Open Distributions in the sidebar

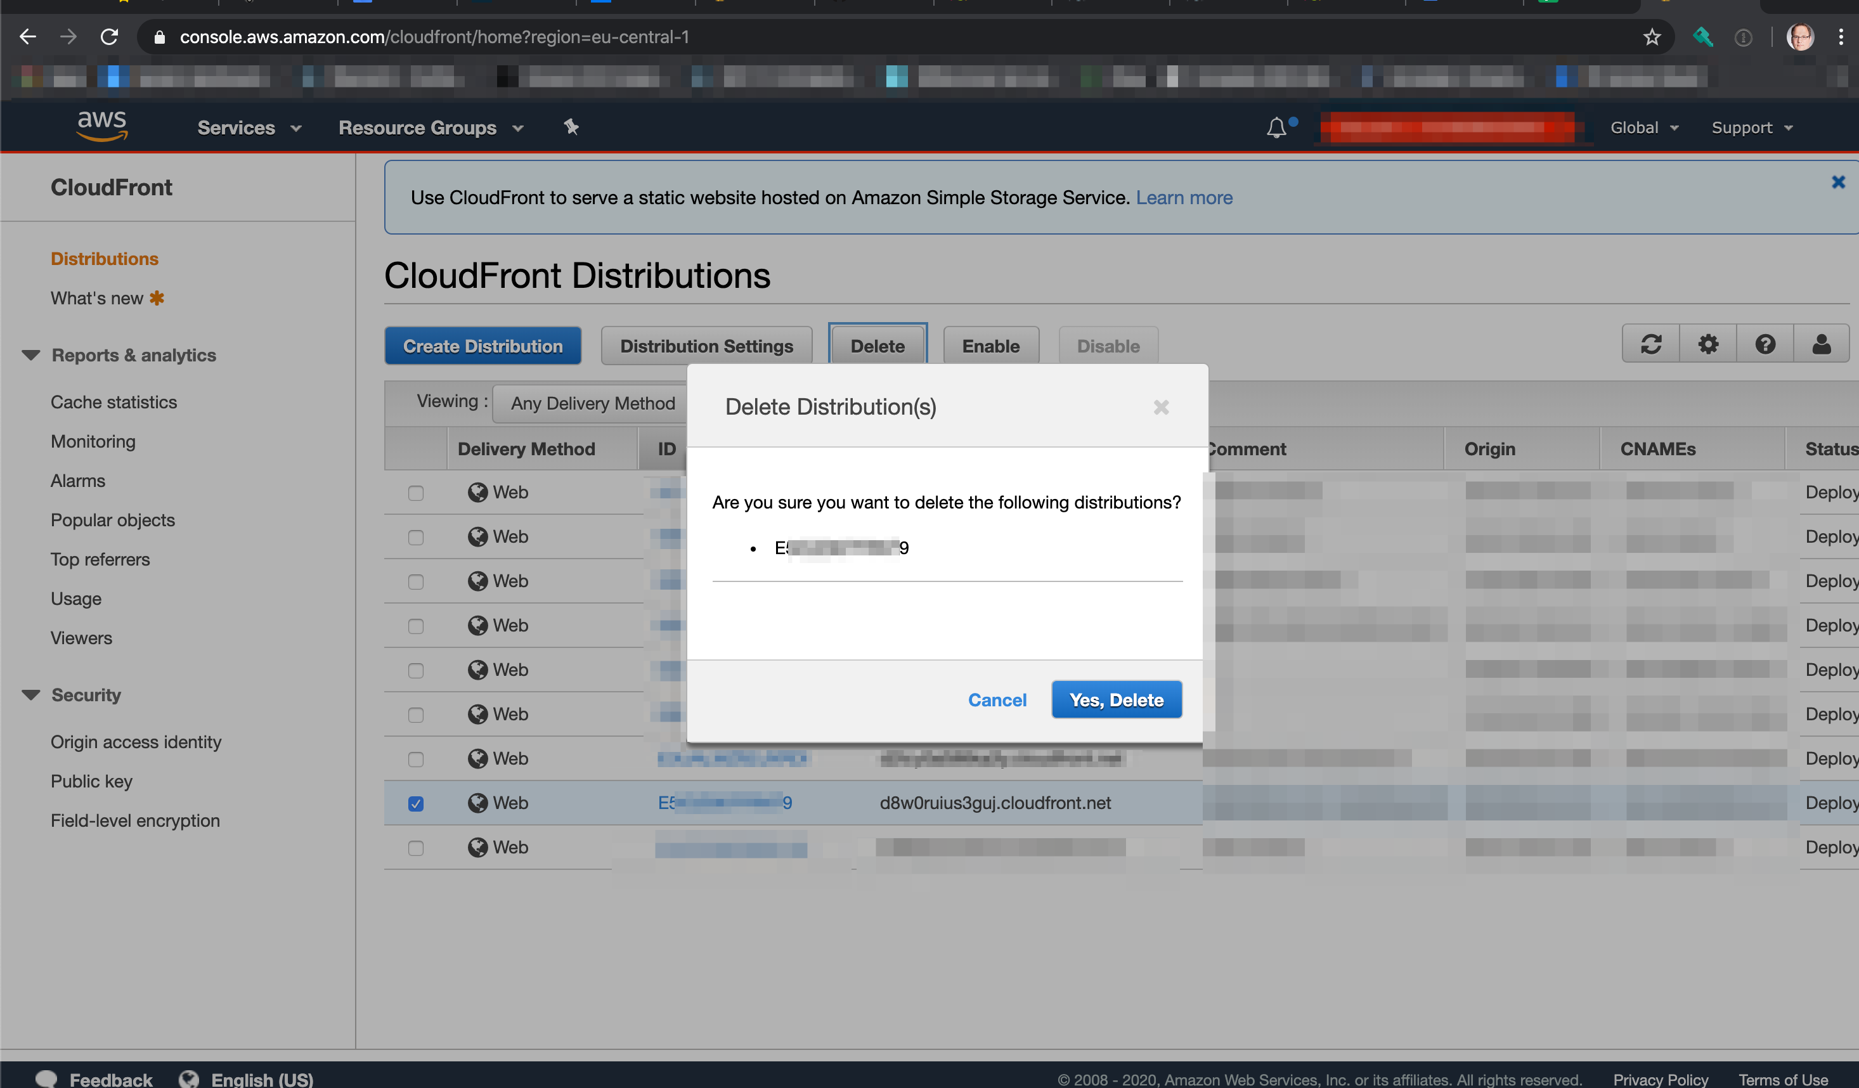104,259
